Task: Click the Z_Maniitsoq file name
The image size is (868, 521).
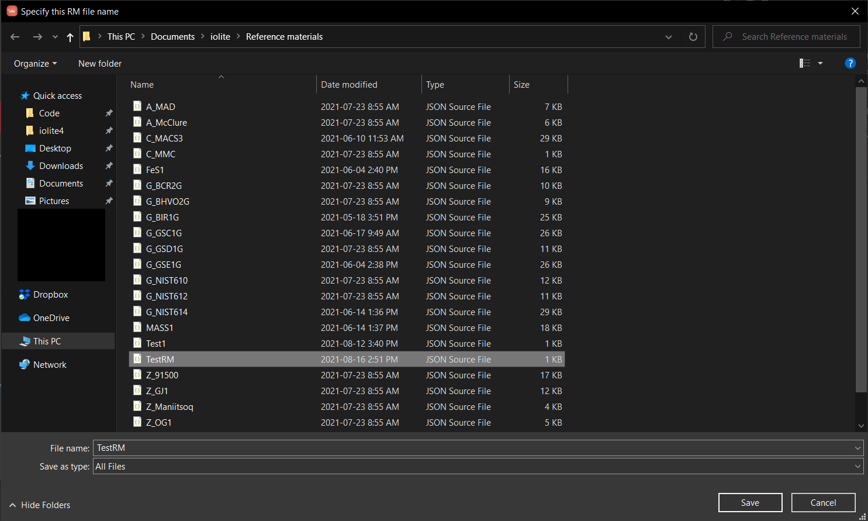Action: tap(170, 406)
